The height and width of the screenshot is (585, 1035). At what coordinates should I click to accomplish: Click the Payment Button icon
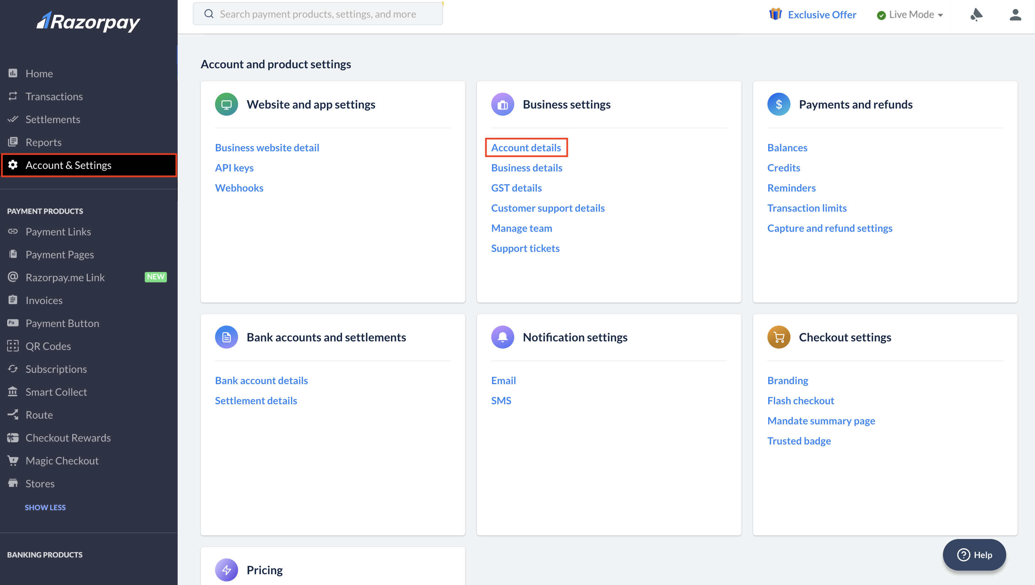13,323
